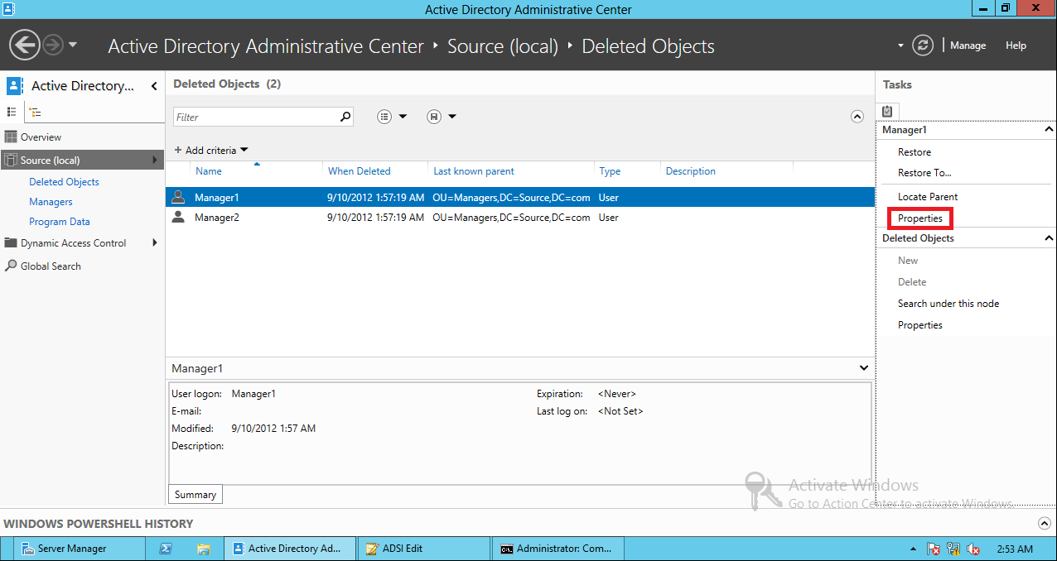Click the filter search magnifier icon
This screenshot has width=1057, height=561.
coord(345,117)
